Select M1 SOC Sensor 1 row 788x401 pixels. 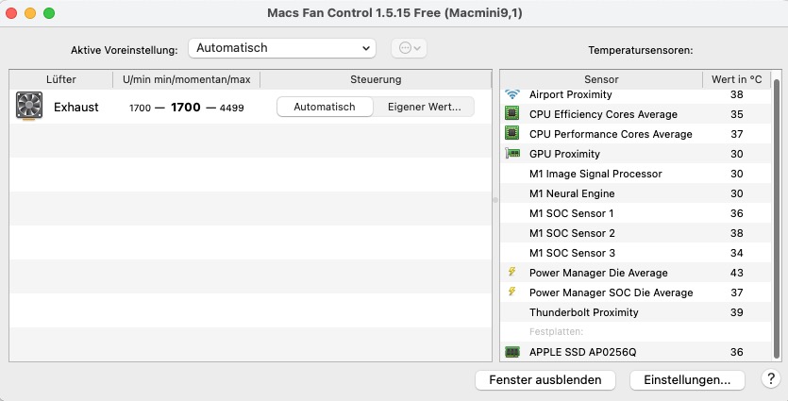point(635,213)
